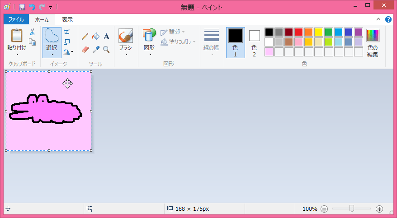
Task: Click the zoom out minus button
Action: (x=324, y=209)
